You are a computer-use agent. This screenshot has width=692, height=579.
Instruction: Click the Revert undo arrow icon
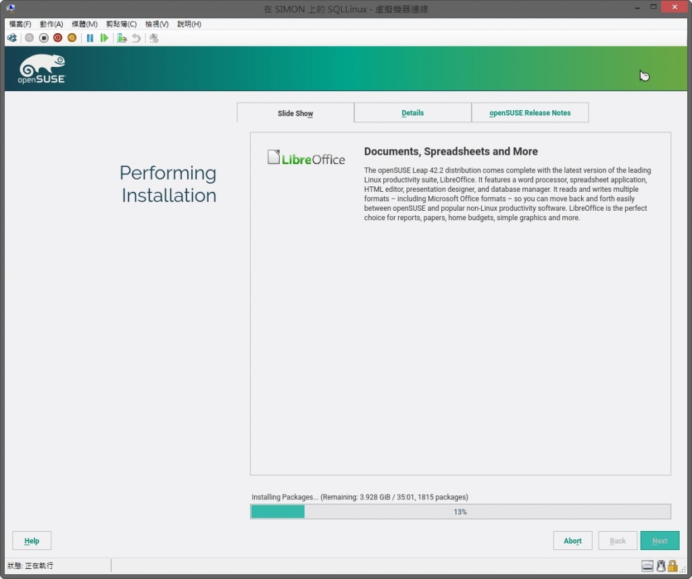(x=137, y=38)
